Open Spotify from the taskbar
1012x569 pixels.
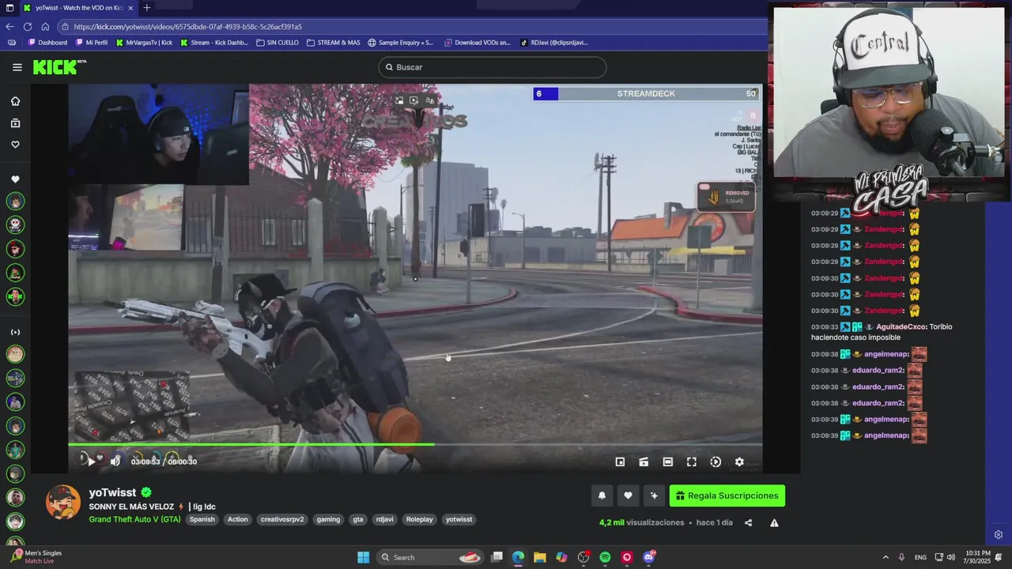[x=605, y=557]
